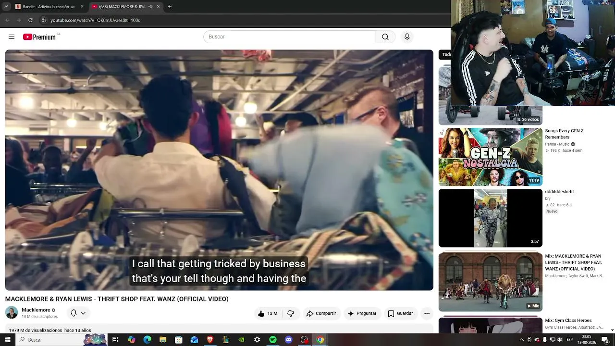Screen dimensions: 615x346
Task: Open the Preguntar AI assistant
Action: coord(362,313)
